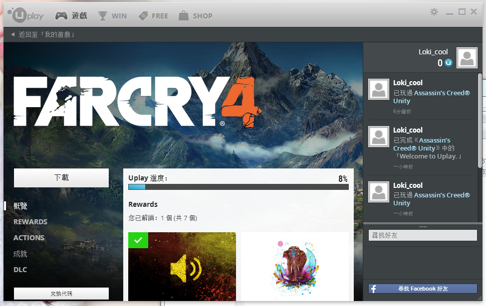This screenshot has height=306, width=486.
Task: Click the Rewards heading
Action: click(143, 204)
